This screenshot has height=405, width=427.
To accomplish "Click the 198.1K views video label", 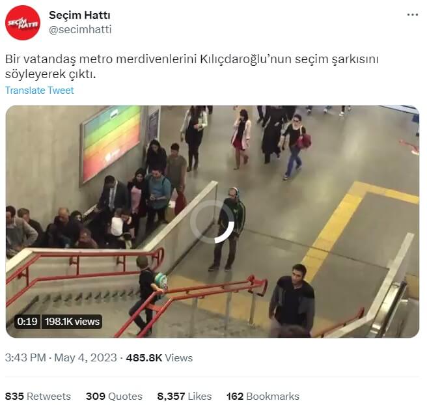I will pos(72,322).
